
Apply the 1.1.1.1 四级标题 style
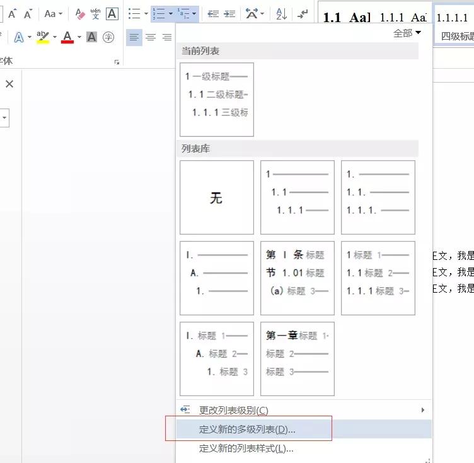click(x=454, y=25)
